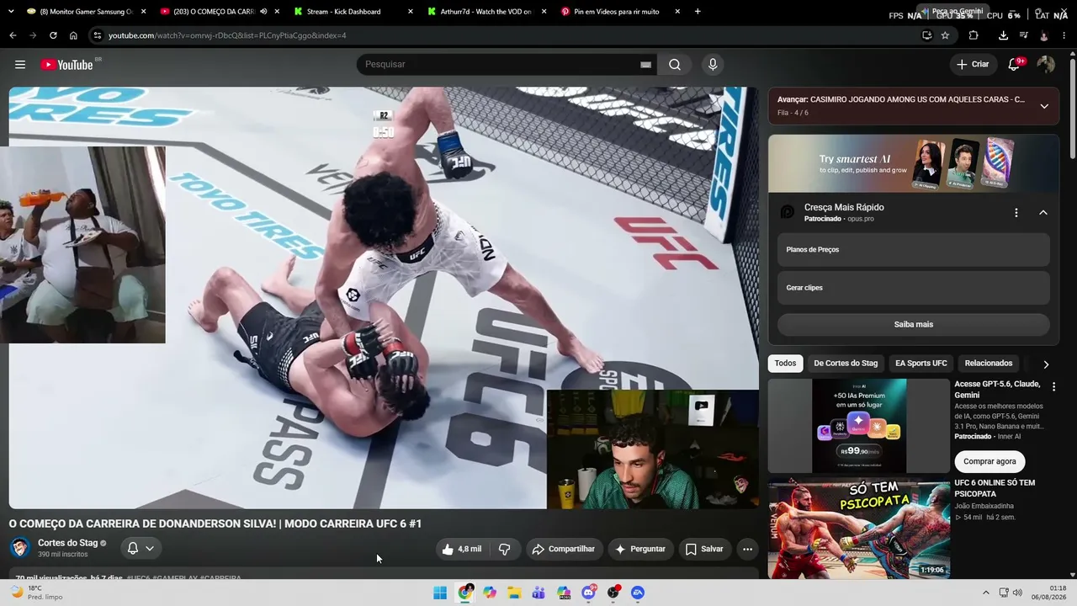The width and height of the screenshot is (1077, 606).
Task: Select the De Cortes do Stag chip
Action: point(846,364)
